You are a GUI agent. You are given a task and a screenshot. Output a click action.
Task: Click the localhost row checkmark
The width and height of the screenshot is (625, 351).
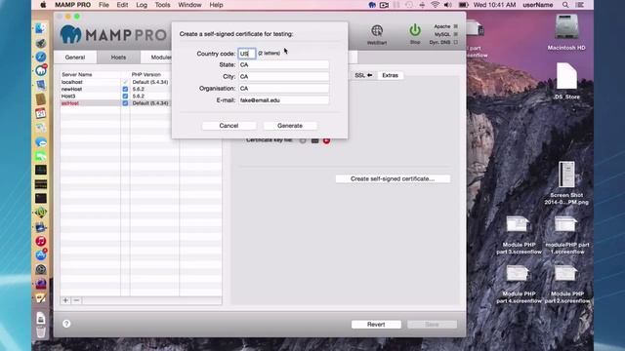click(x=125, y=82)
